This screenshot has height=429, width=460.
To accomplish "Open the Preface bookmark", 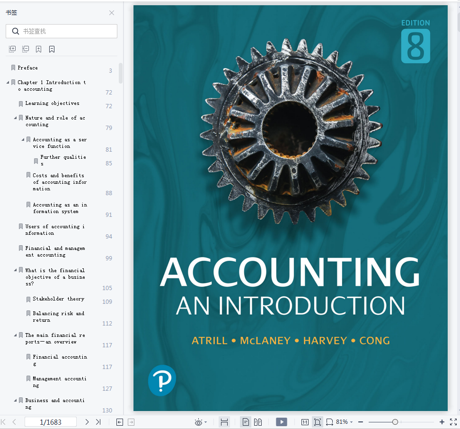I will click(27, 68).
